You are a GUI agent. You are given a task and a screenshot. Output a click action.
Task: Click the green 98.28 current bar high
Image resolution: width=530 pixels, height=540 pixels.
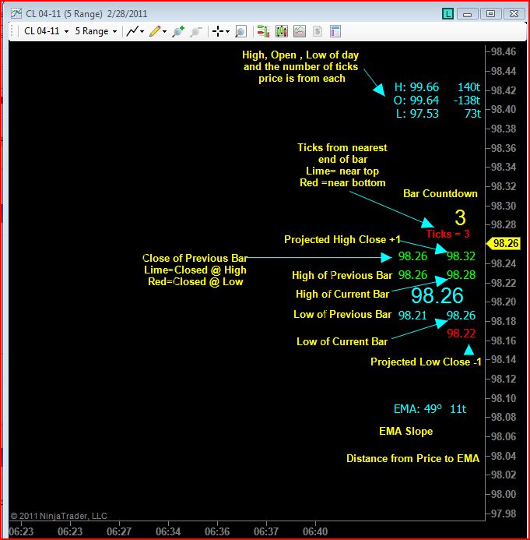461,275
